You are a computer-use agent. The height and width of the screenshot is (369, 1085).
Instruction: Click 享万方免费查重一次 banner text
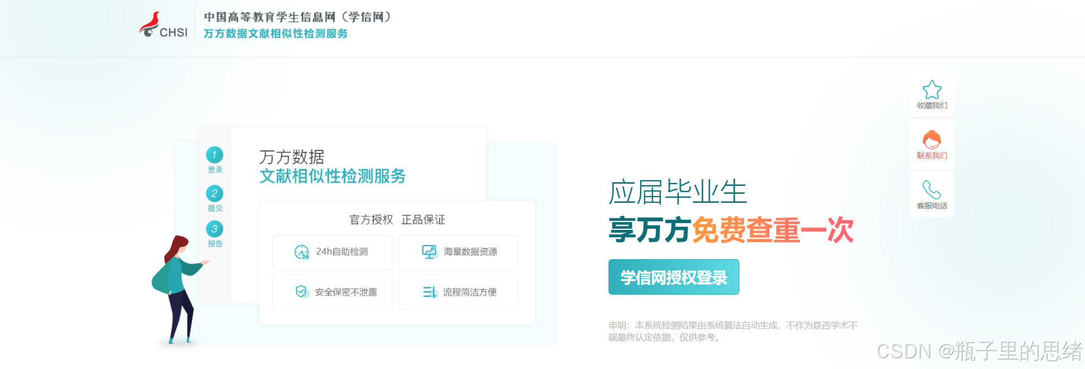(x=731, y=230)
